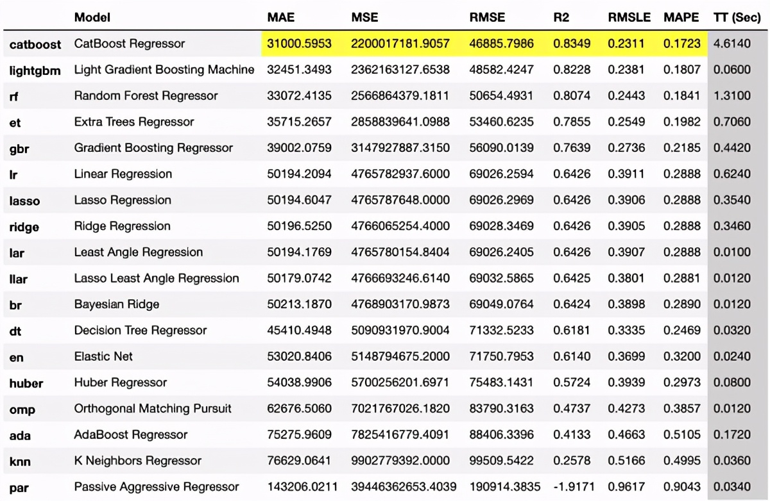Select the llar row index label
This screenshot has height=501, width=770.
click(18, 279)
